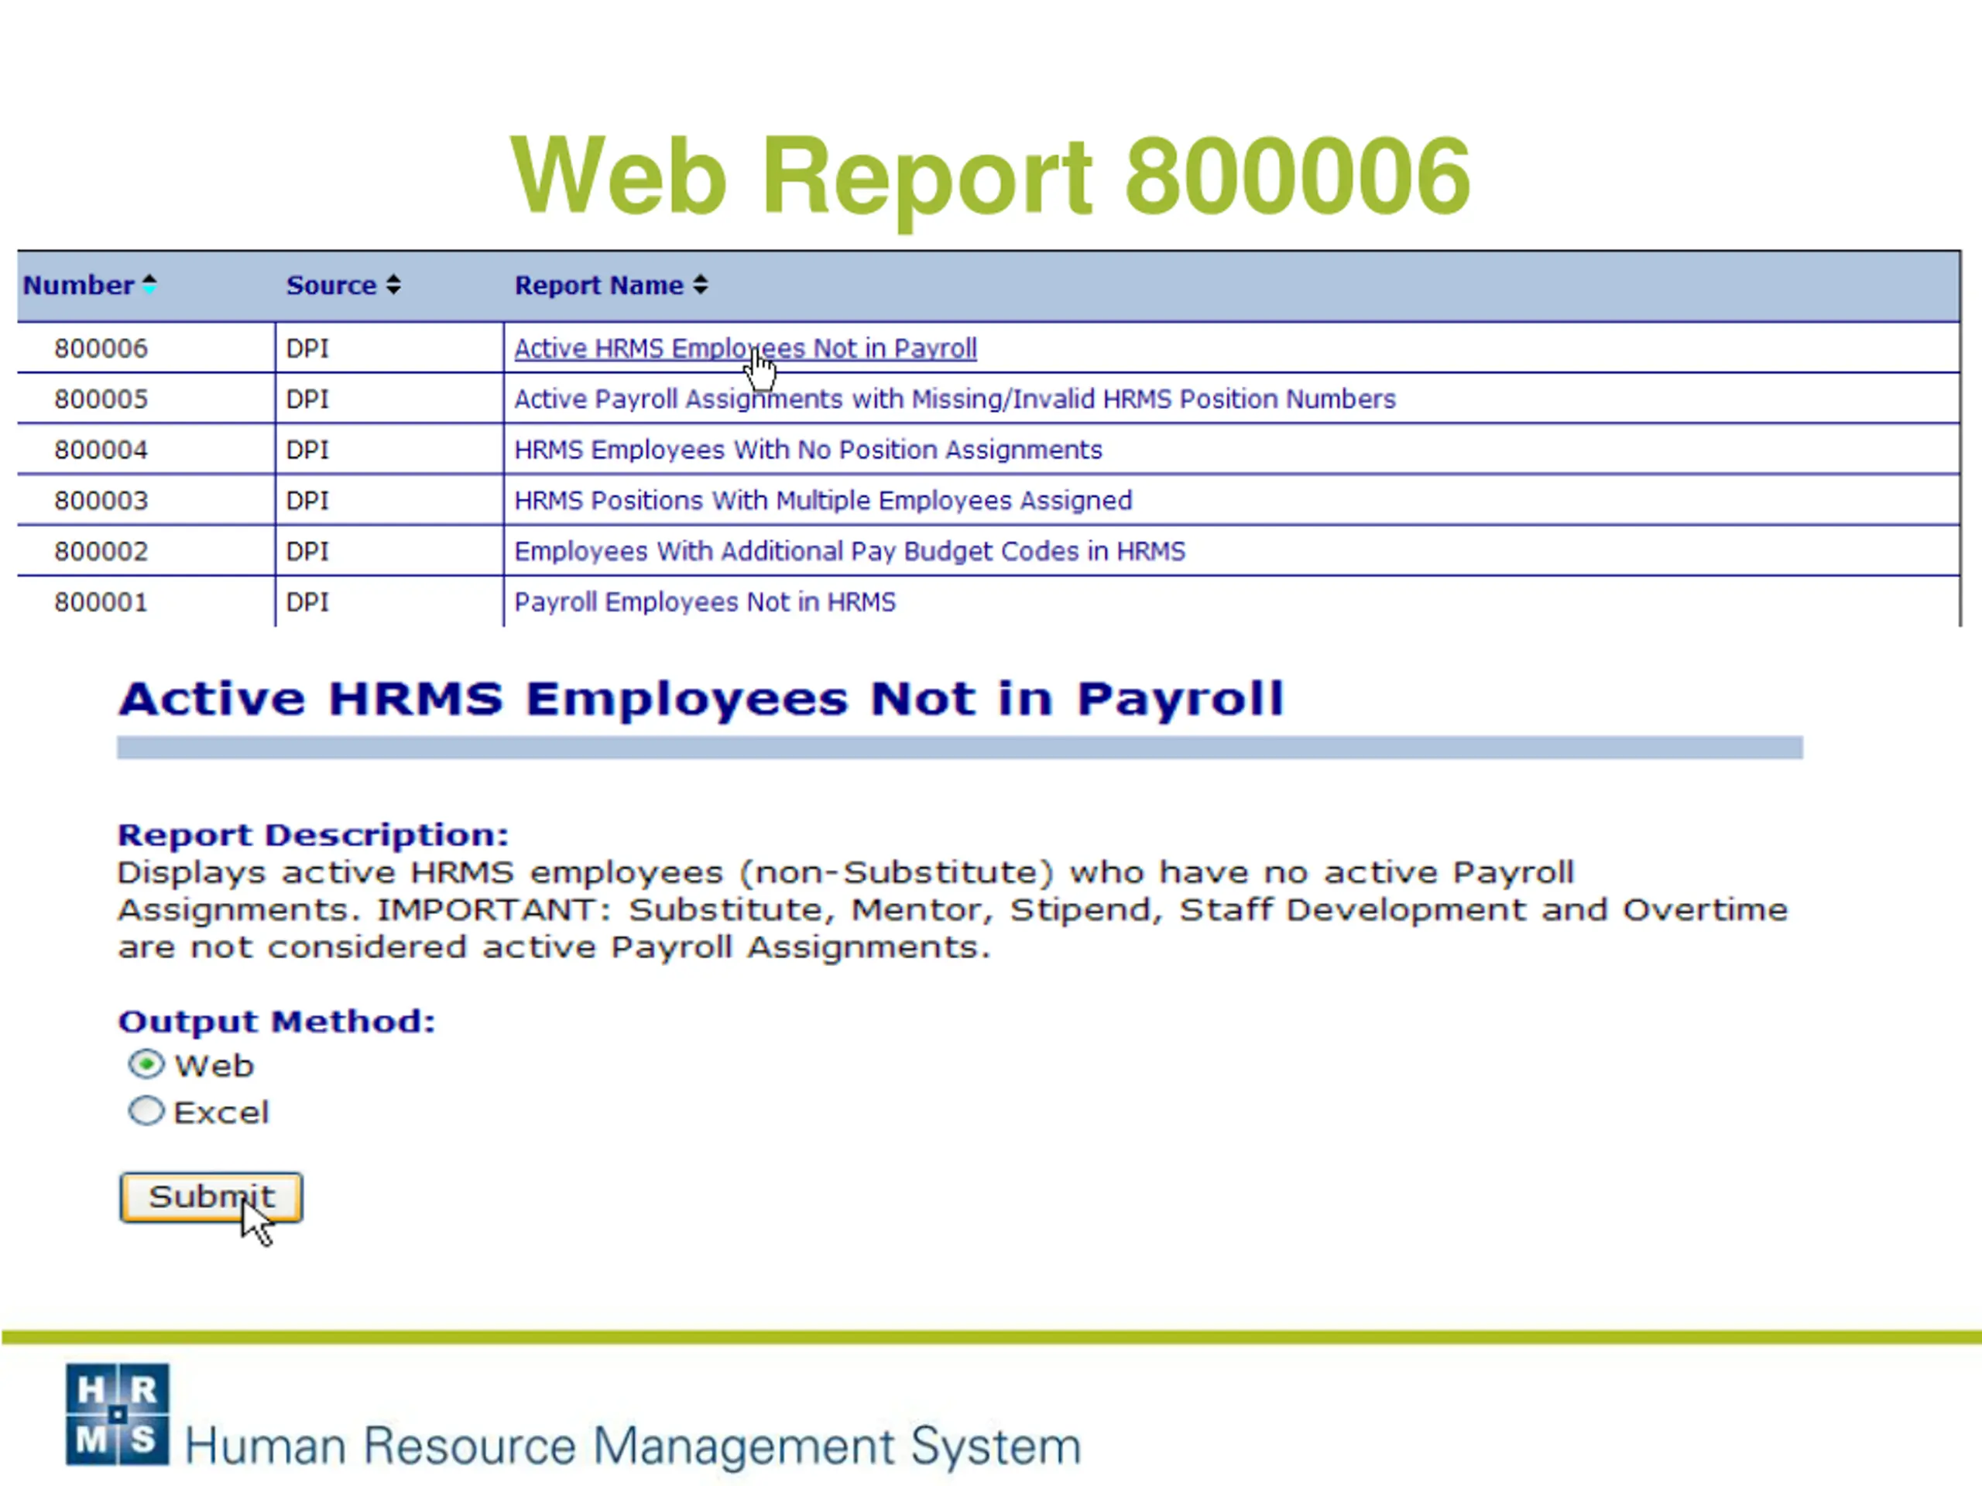Click the Number column header

click(78, 285)
